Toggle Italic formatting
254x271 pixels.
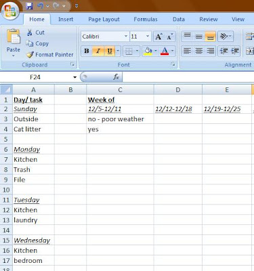(x=98, y=51)
